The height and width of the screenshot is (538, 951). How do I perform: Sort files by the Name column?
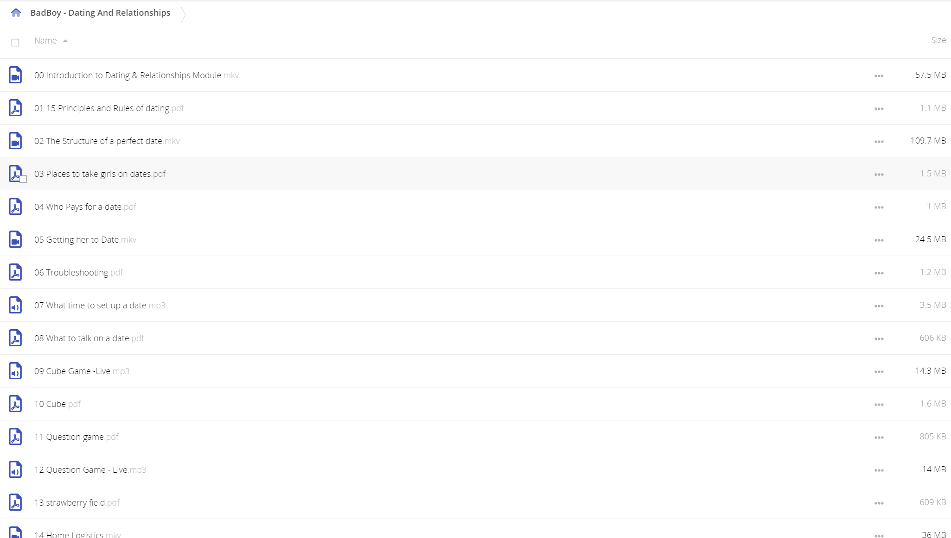pos(45,41)
